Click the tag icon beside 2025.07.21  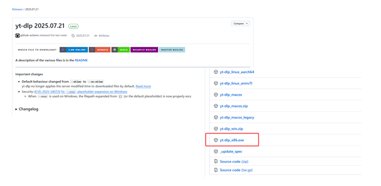pos(73,36)
